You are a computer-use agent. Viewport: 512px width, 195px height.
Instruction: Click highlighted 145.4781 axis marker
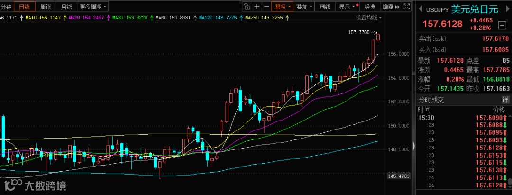(x=398, y=176)
